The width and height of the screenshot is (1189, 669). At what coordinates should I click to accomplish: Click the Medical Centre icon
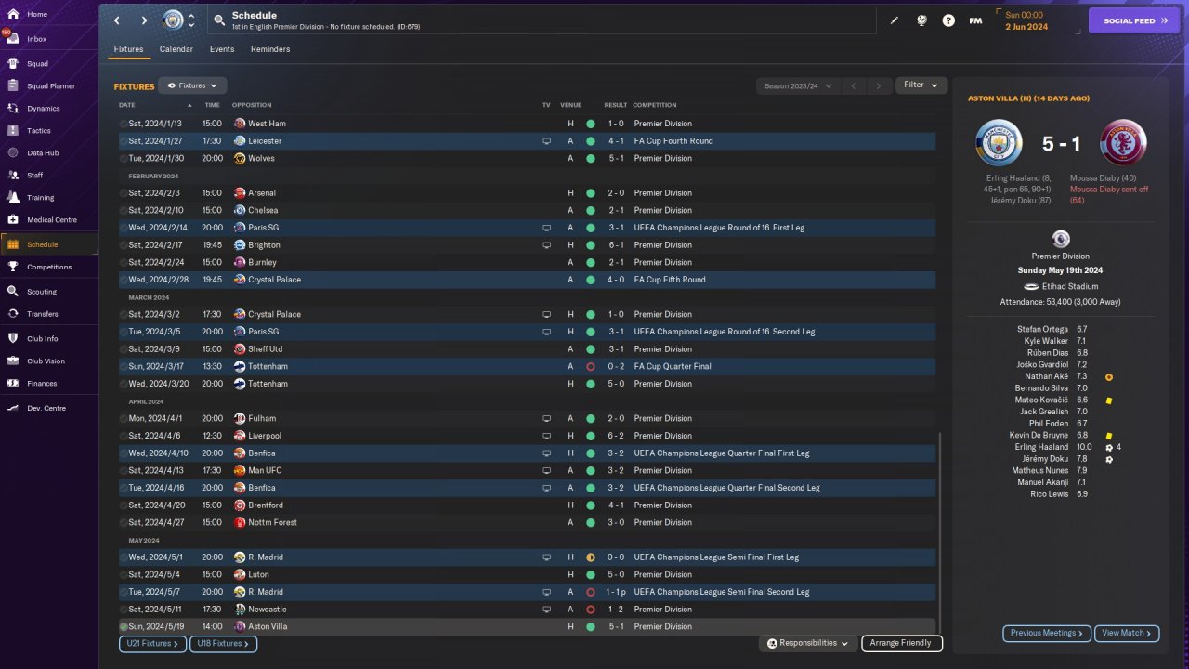(x=13, y=220)
